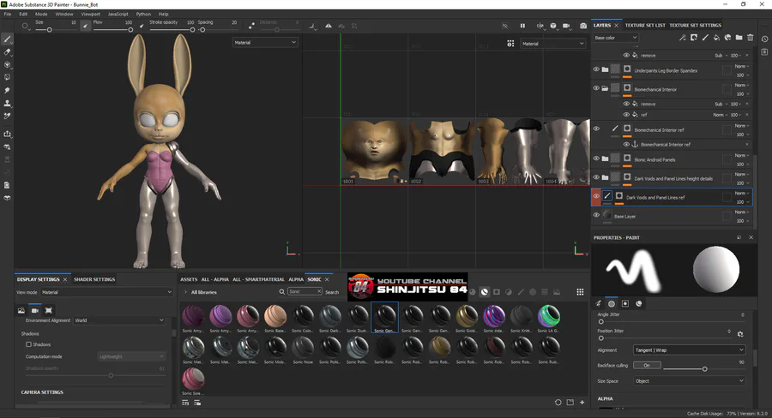
Task: Hide the Bionic Android Panels folder
Action: (x=596, y=158)
